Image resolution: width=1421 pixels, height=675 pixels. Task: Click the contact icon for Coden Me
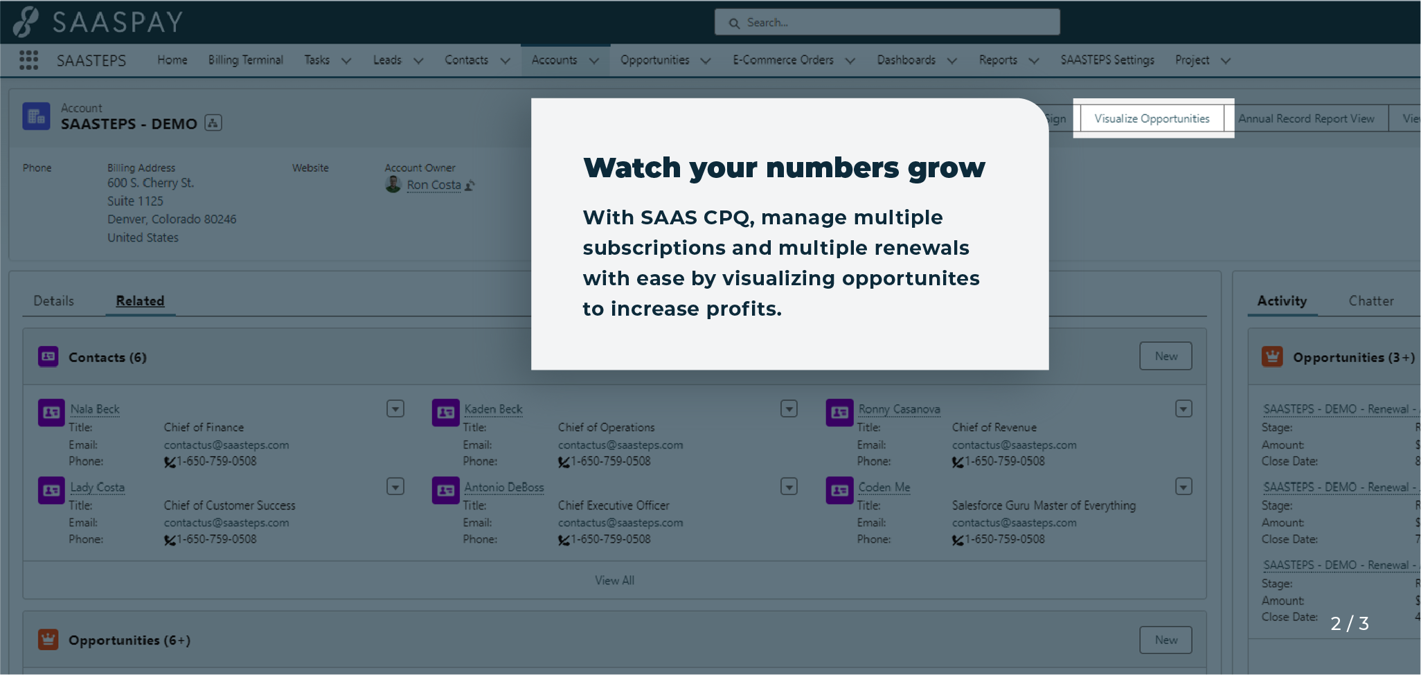(839, 491)
